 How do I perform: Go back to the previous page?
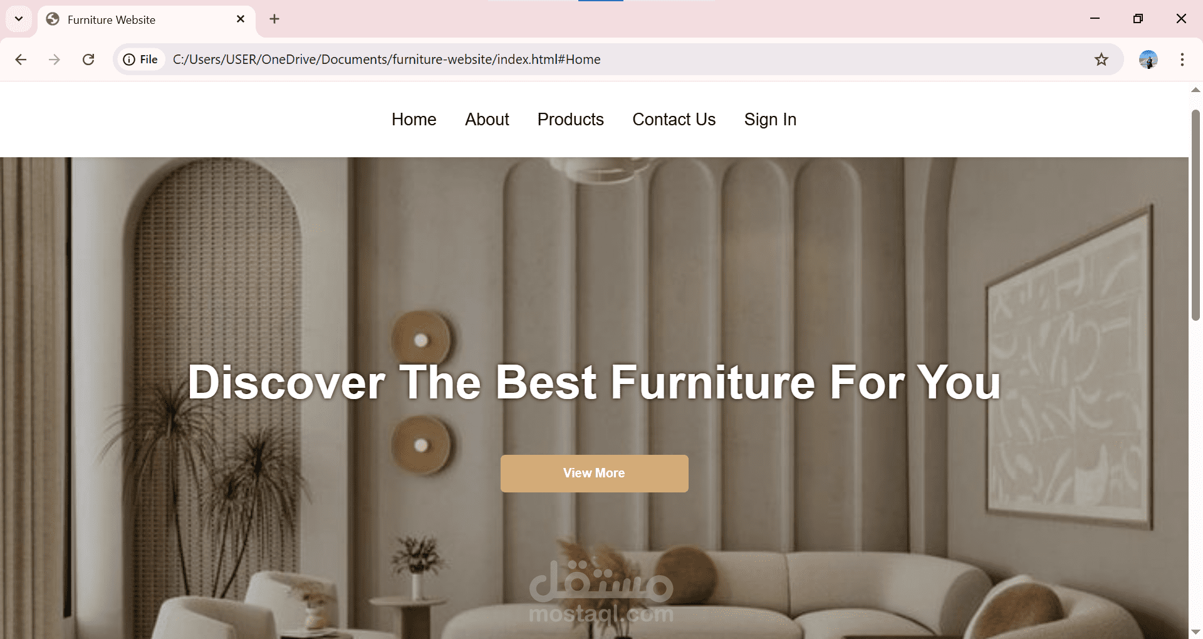coord(21,60)
